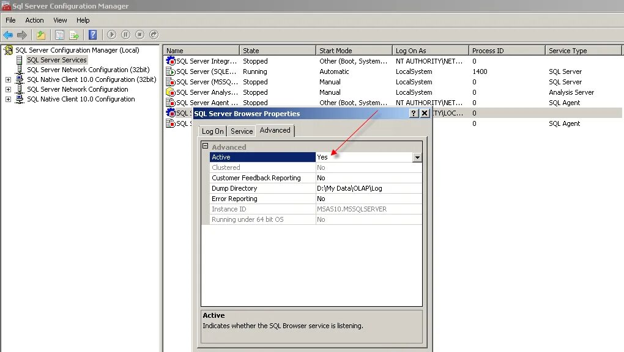Image resolution: width=624 pixels, height=352 pixels.
Task: Click the Automatic start mode cell
Action: click(x=334, y=71)
